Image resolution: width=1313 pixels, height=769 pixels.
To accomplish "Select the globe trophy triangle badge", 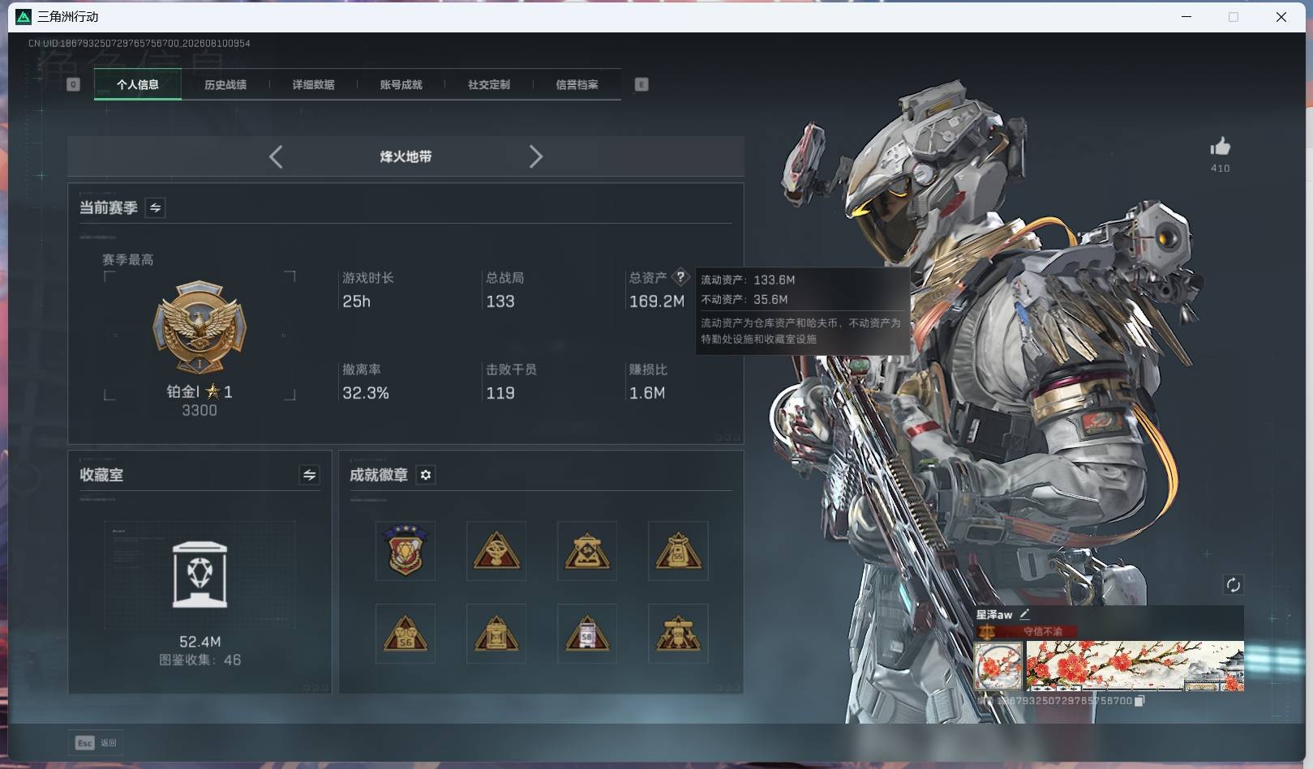I will 496,551.
